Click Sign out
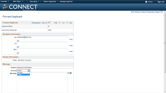 (161, 2)
